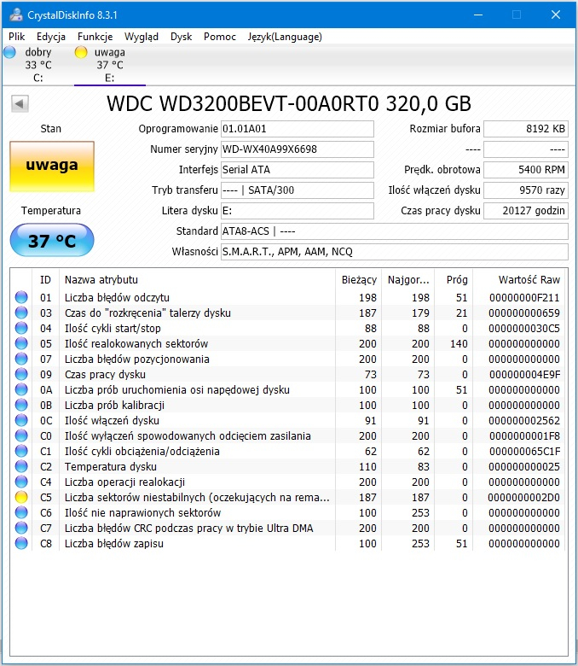
Task: Click the Standard ATA8-ACS field
Action: [395, 231]
